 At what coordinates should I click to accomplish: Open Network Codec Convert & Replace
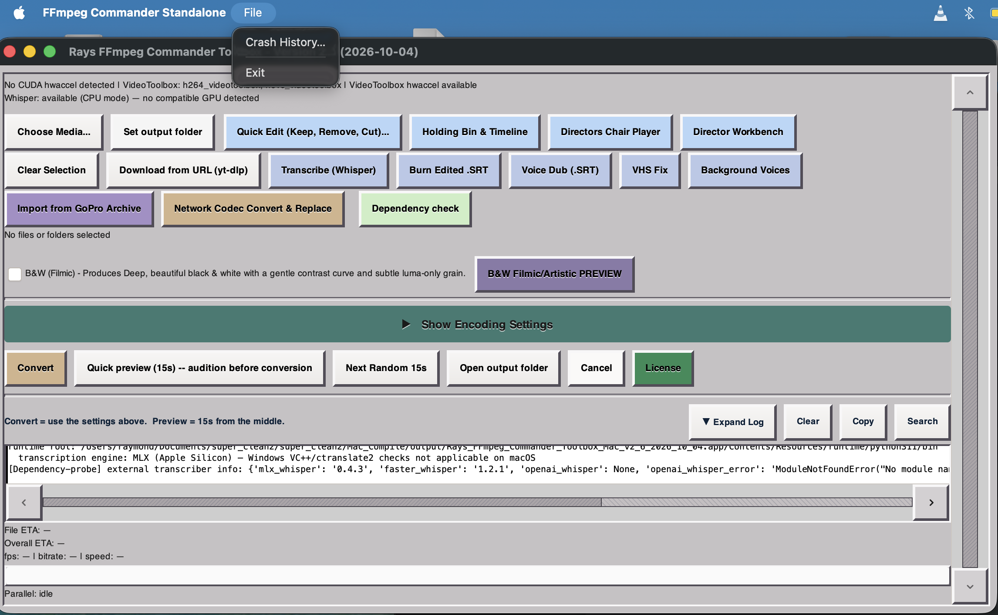(253, 209)
